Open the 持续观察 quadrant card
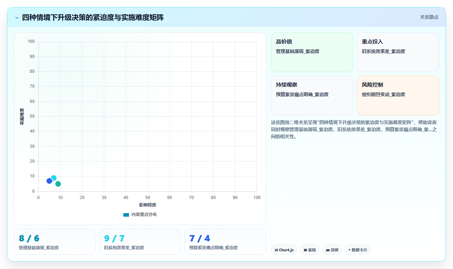This screenshot has width=453, height=269. tap(312, 95)
